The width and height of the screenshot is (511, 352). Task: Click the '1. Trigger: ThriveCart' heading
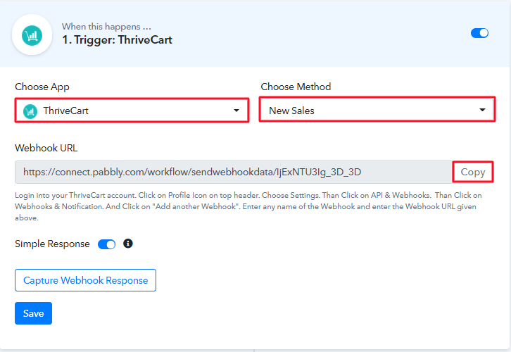(x=117, y=40)
